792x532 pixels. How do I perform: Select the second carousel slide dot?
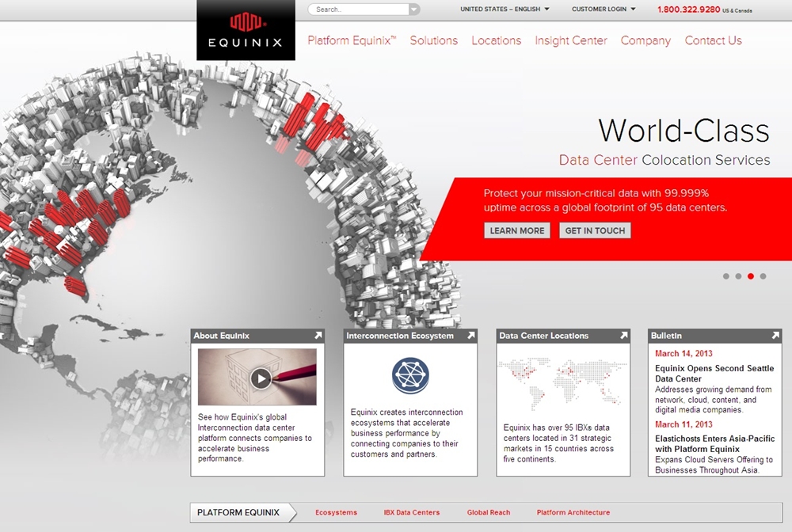738,276
